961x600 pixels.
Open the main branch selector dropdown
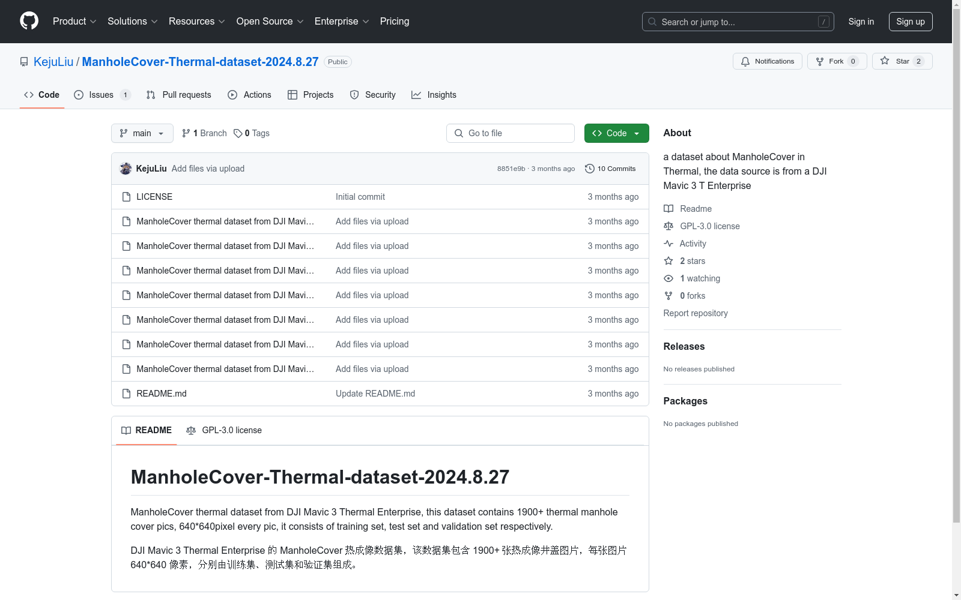(142, 133)
